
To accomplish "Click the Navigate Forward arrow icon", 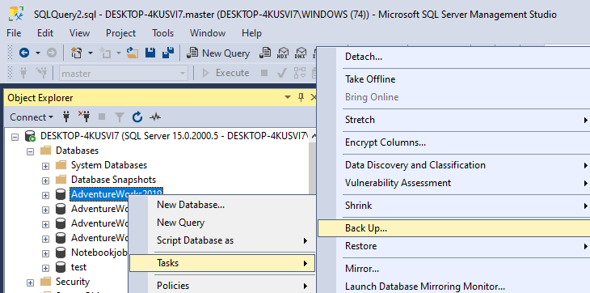I will [x=52, y=53].
